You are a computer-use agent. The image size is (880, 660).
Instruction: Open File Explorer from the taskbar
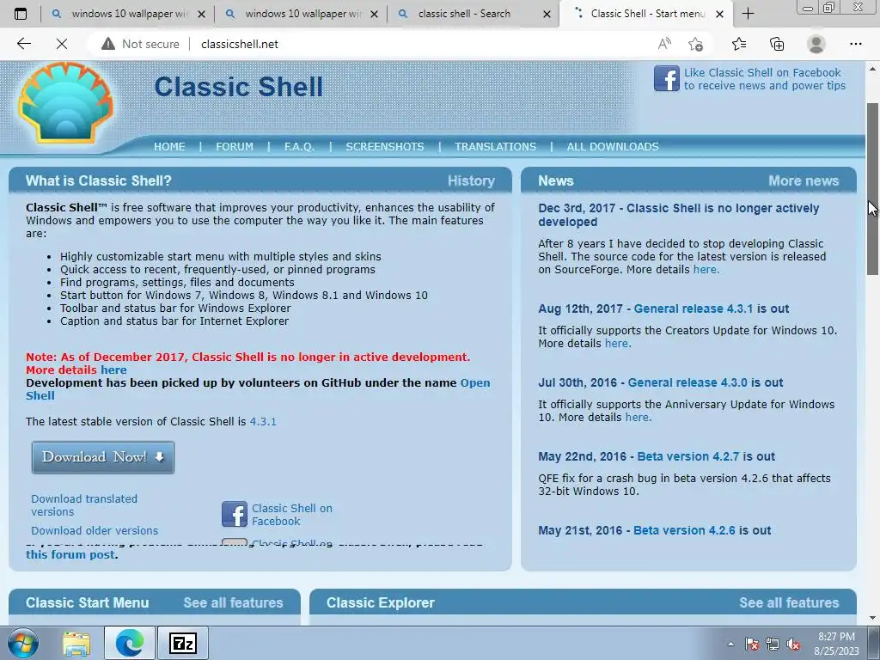(x=76, y=643)
